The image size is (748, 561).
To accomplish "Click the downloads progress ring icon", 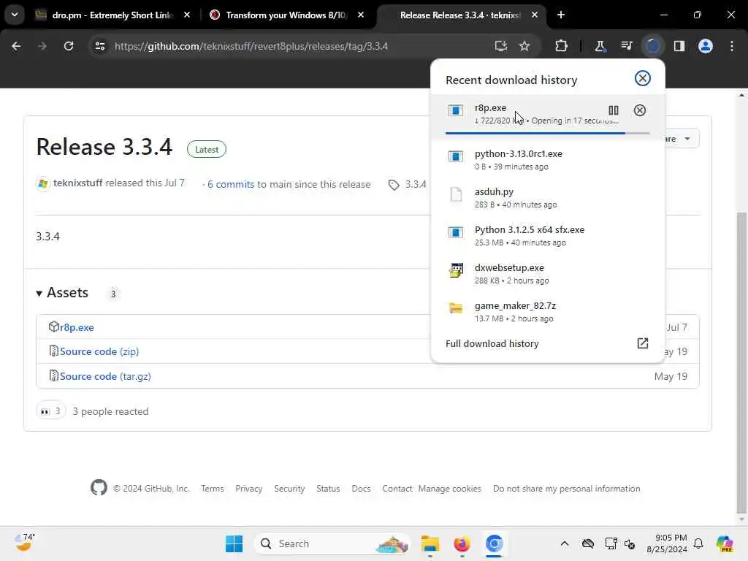I will click(652, 46).
